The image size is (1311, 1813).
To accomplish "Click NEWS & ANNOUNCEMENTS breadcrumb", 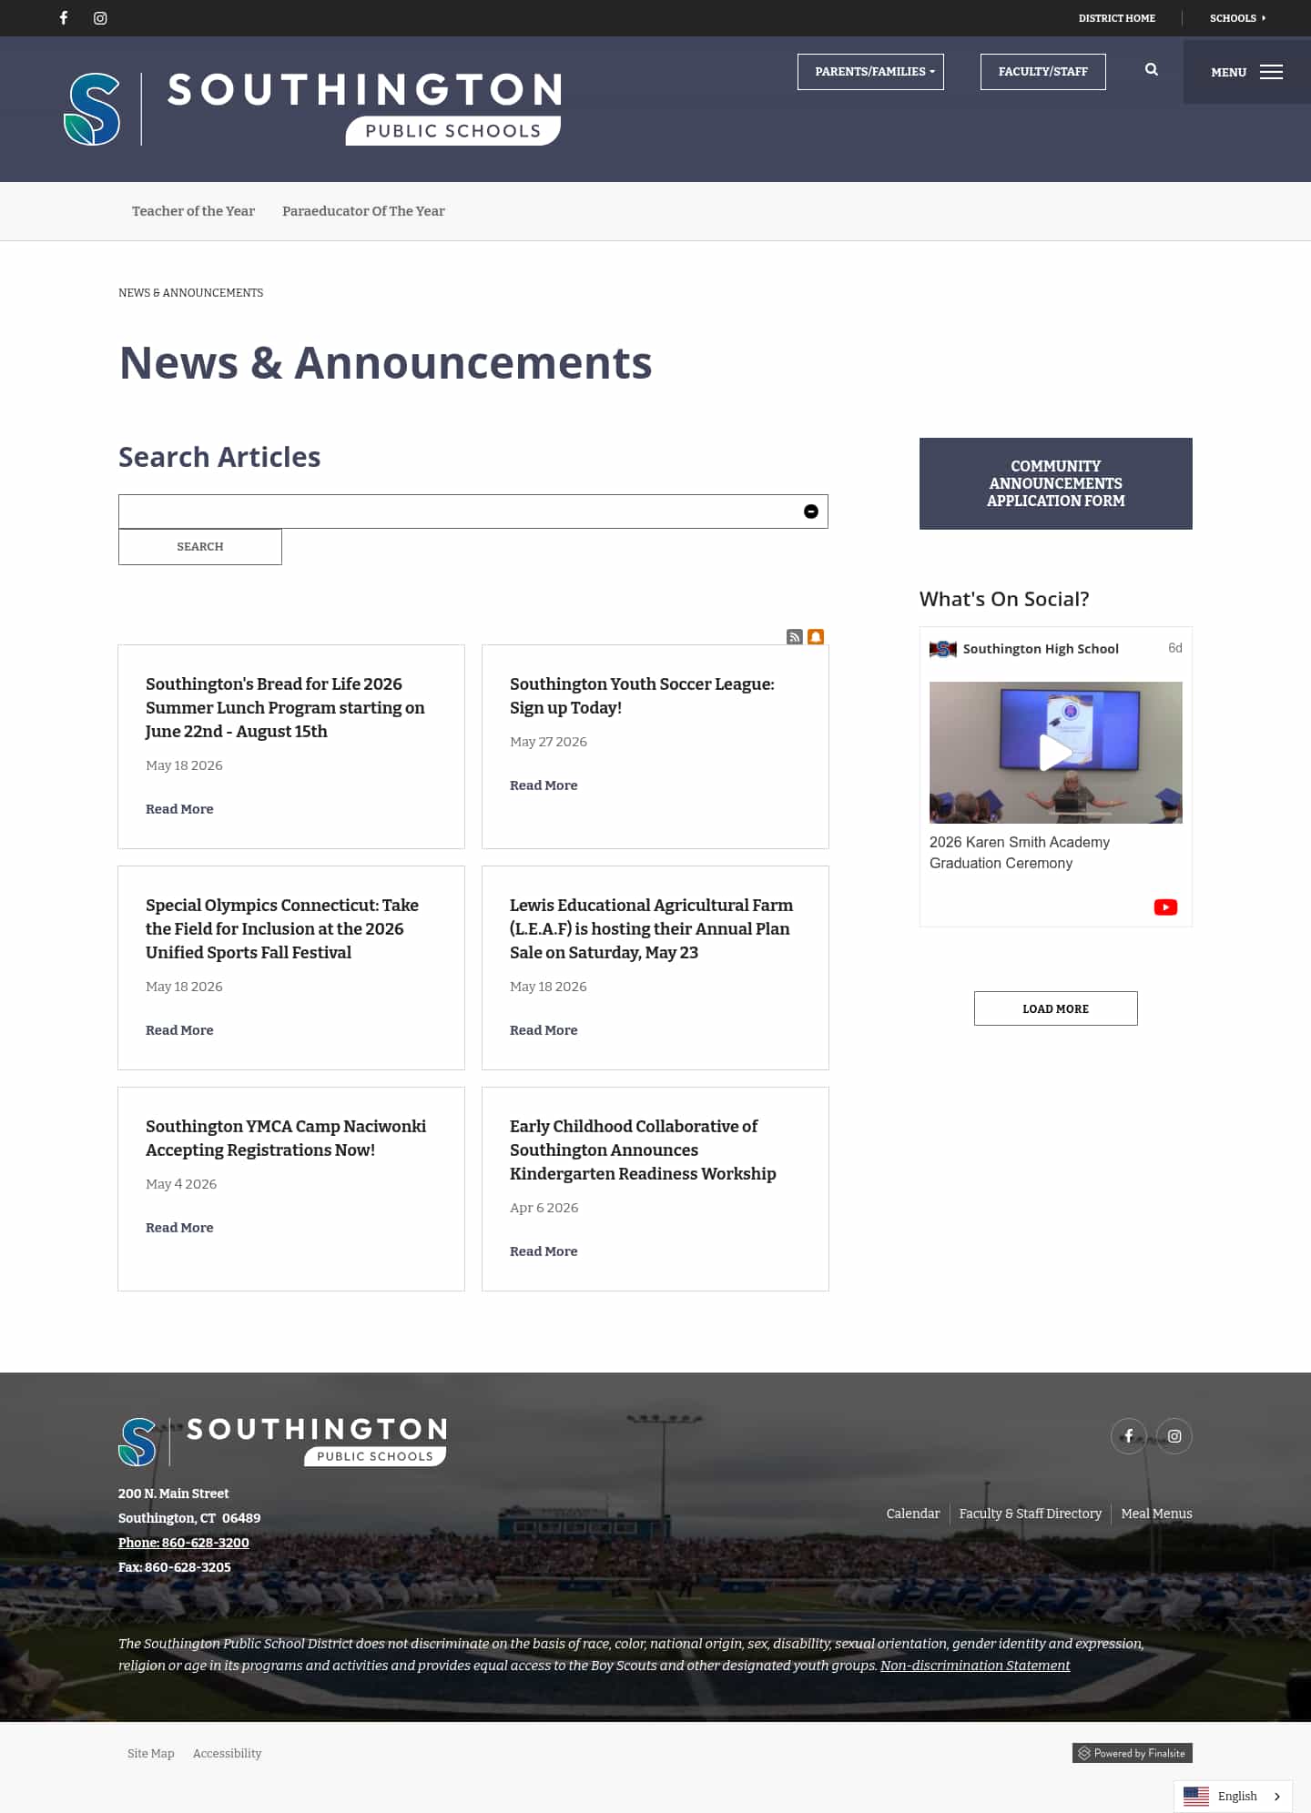I will click(x=190, y=293).
